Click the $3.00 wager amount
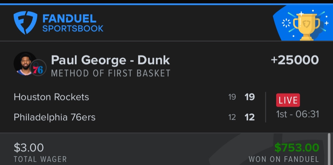 (x=28, y=148)
